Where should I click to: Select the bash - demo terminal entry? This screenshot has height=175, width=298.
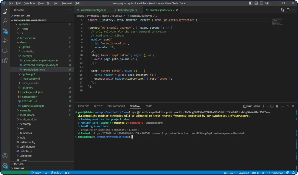pyautogui.click(x=253, y=106)
